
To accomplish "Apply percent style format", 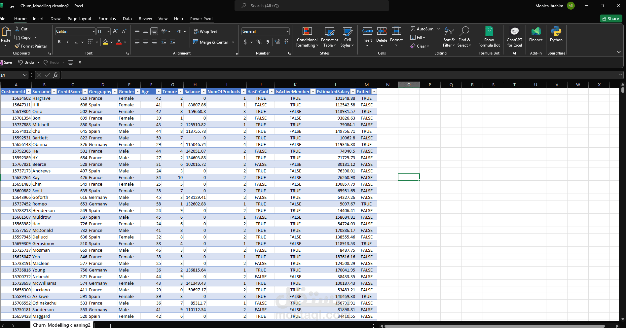I will (x=259, y=42).
